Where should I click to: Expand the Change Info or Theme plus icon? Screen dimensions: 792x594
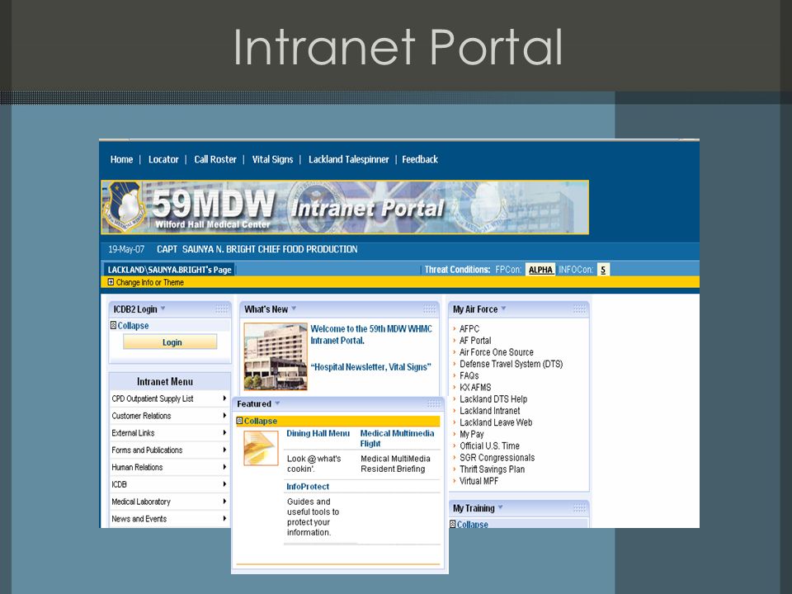tap(111, 282)
